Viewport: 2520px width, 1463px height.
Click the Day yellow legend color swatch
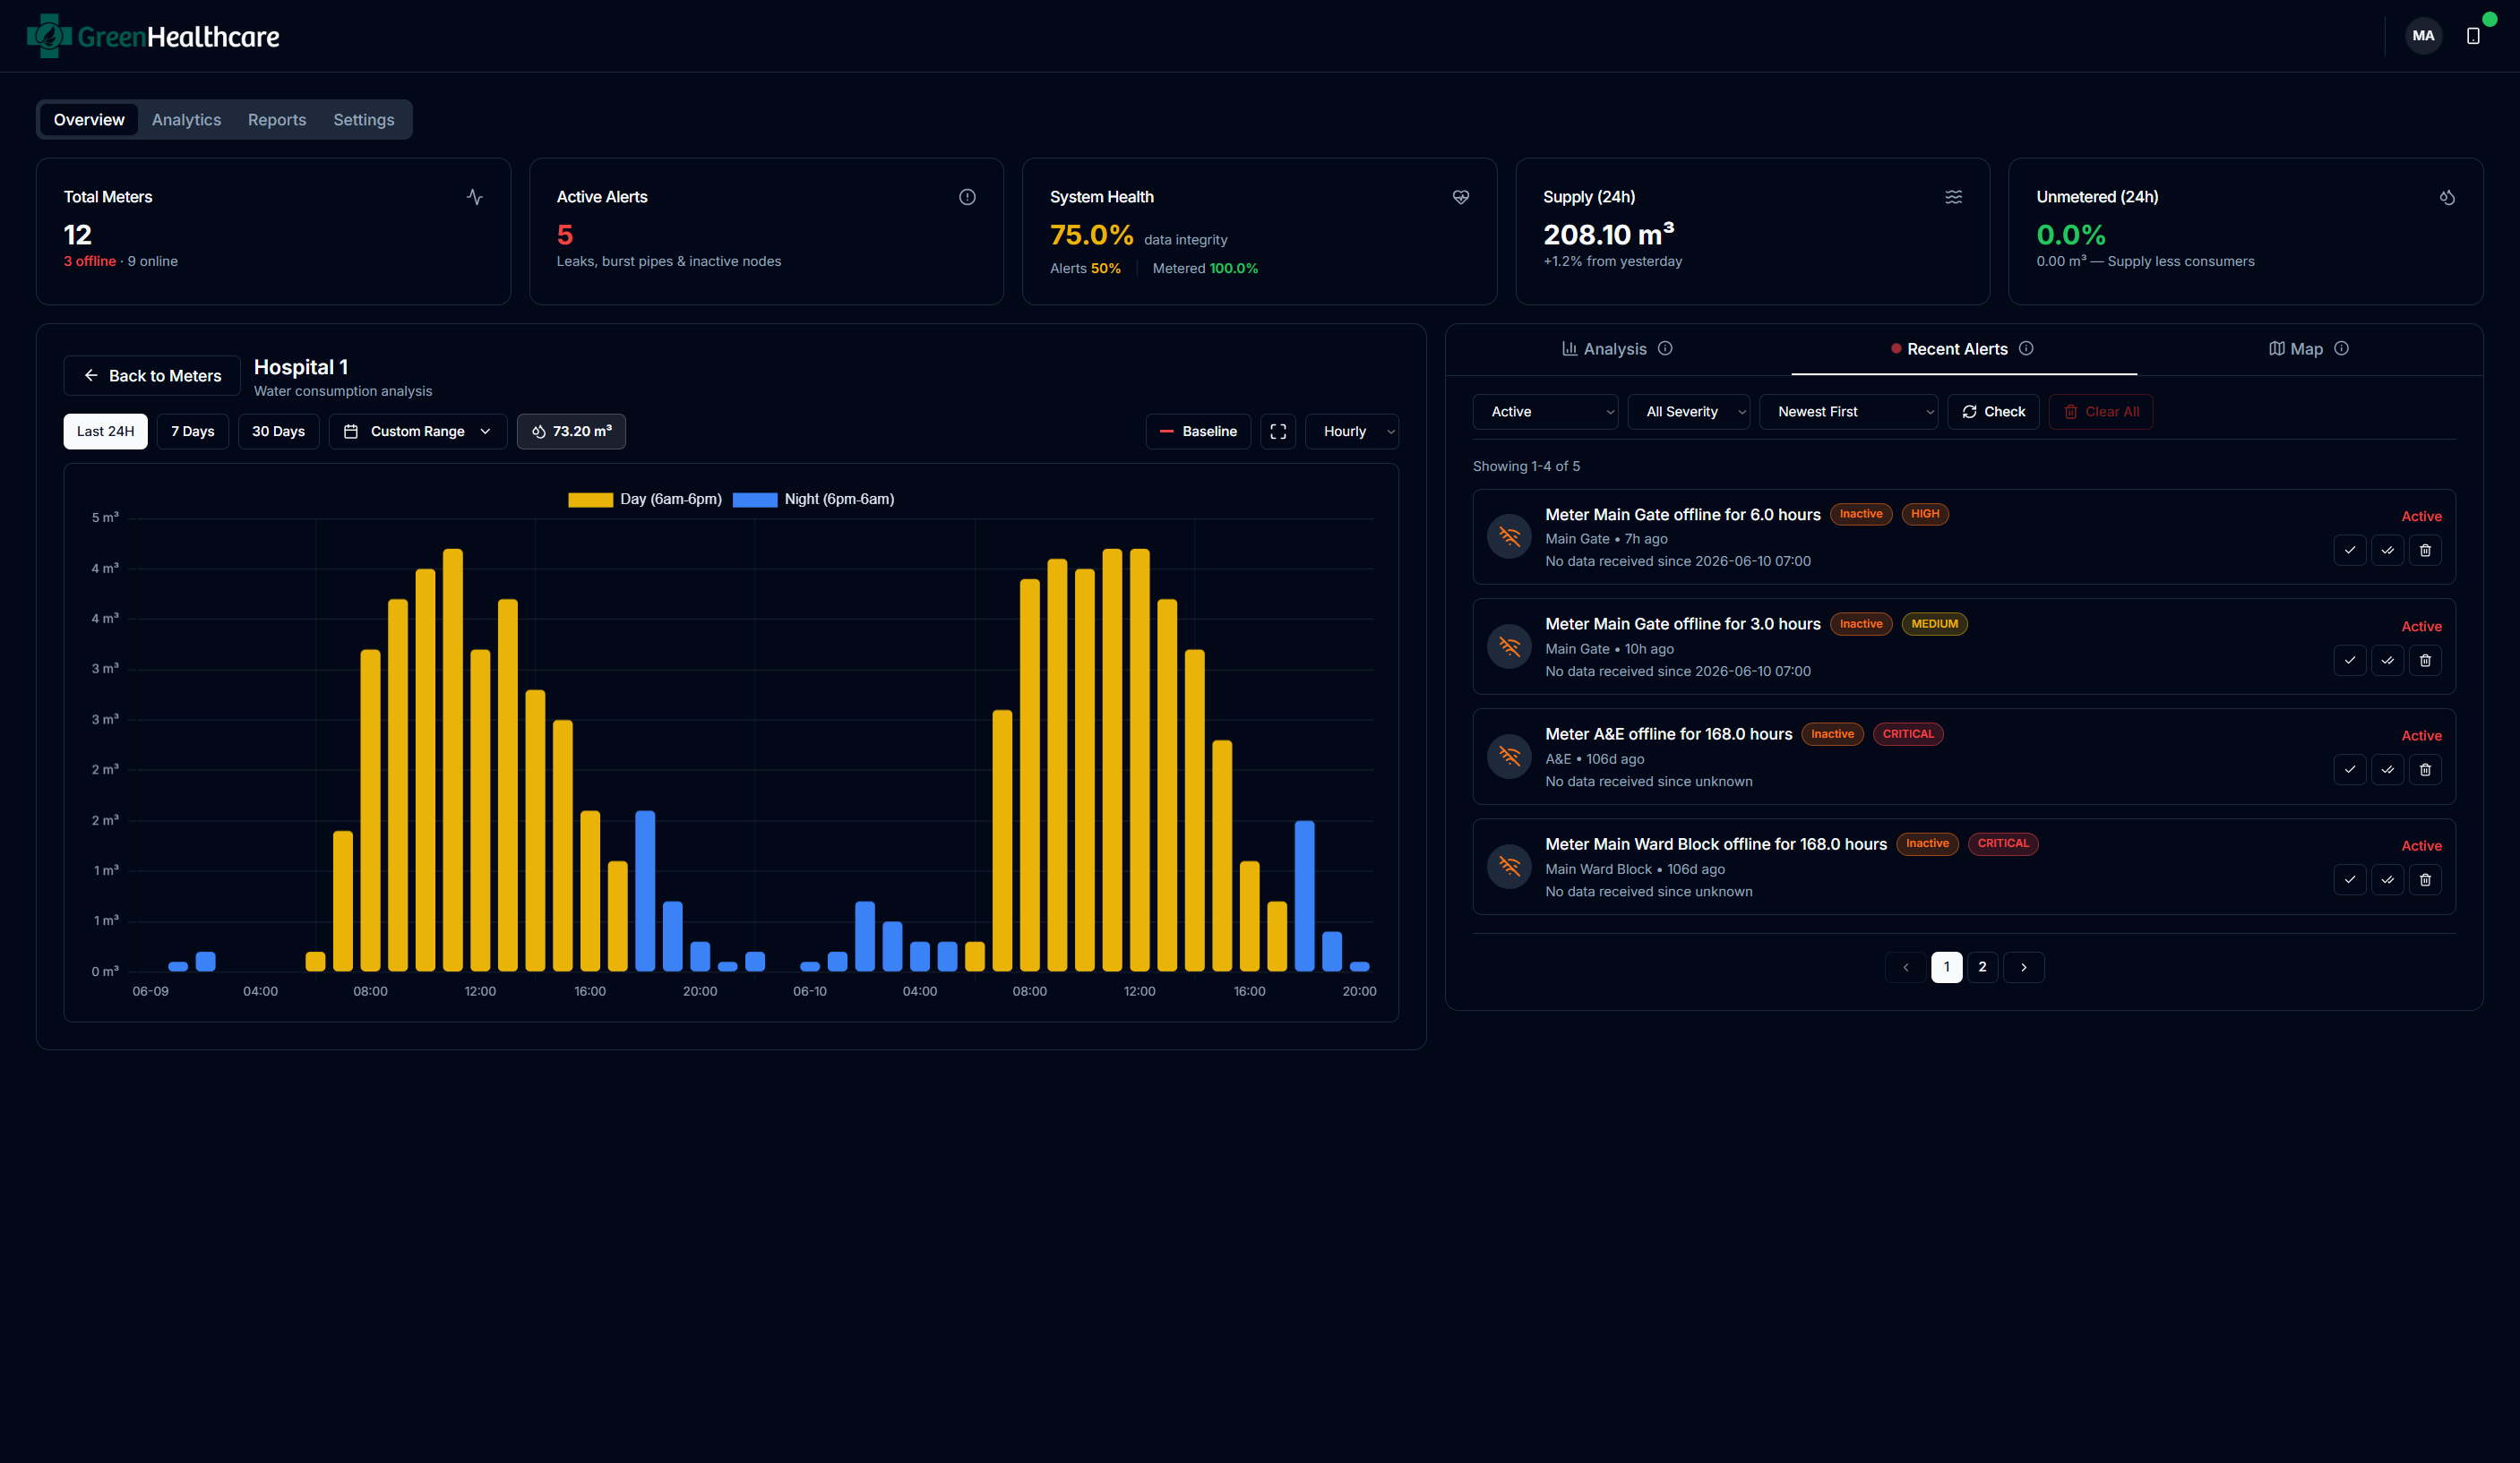click(590, 500)
